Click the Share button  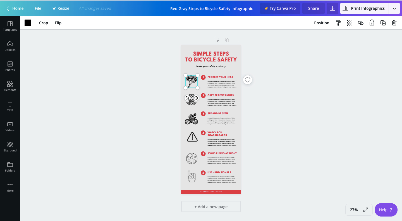coord(314,8)
